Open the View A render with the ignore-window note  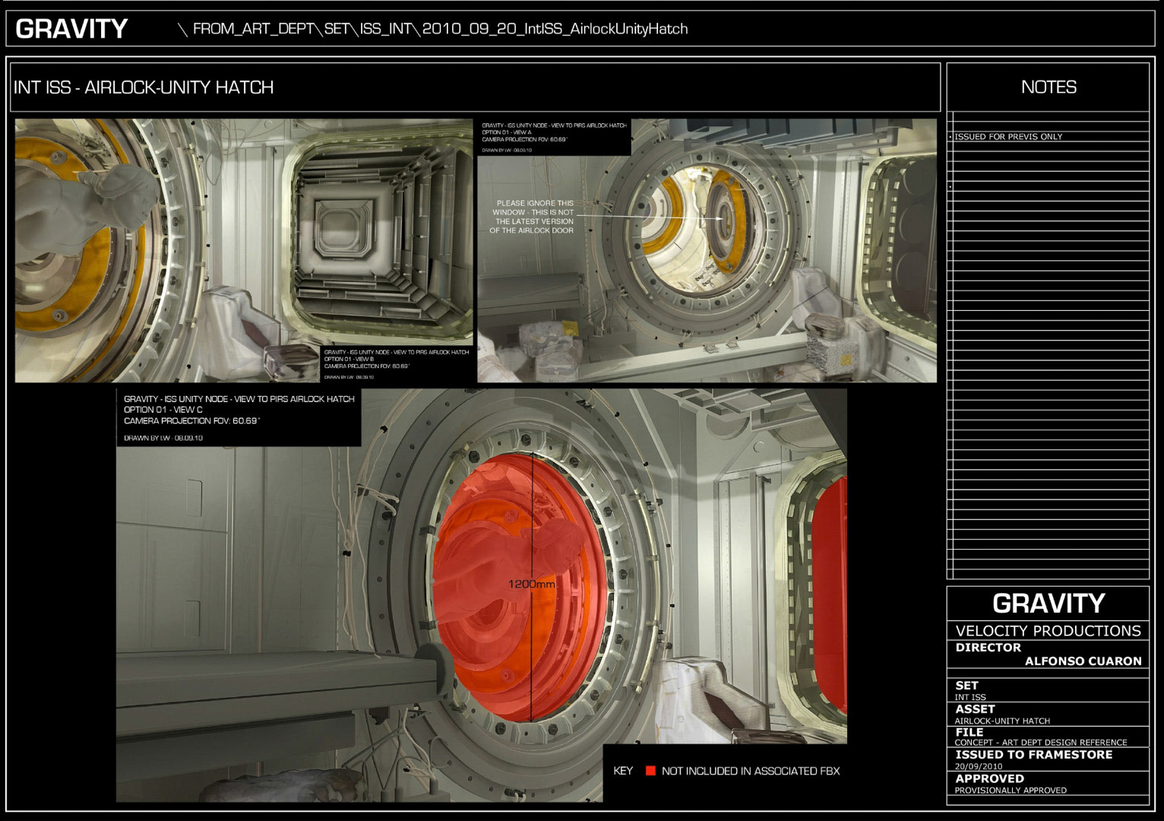pyautogui.click(x=707, y=250)
